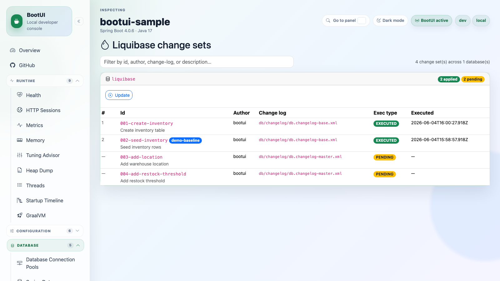The width and height of the screenshot is (500, 281).
Task: Click the 003-add-location id
Action: (141, 157)
